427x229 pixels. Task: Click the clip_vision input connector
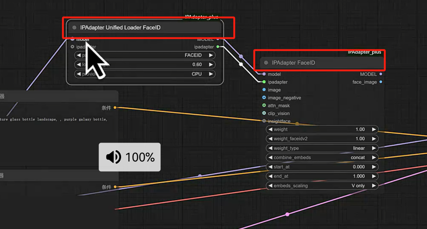tap(264, 114)
